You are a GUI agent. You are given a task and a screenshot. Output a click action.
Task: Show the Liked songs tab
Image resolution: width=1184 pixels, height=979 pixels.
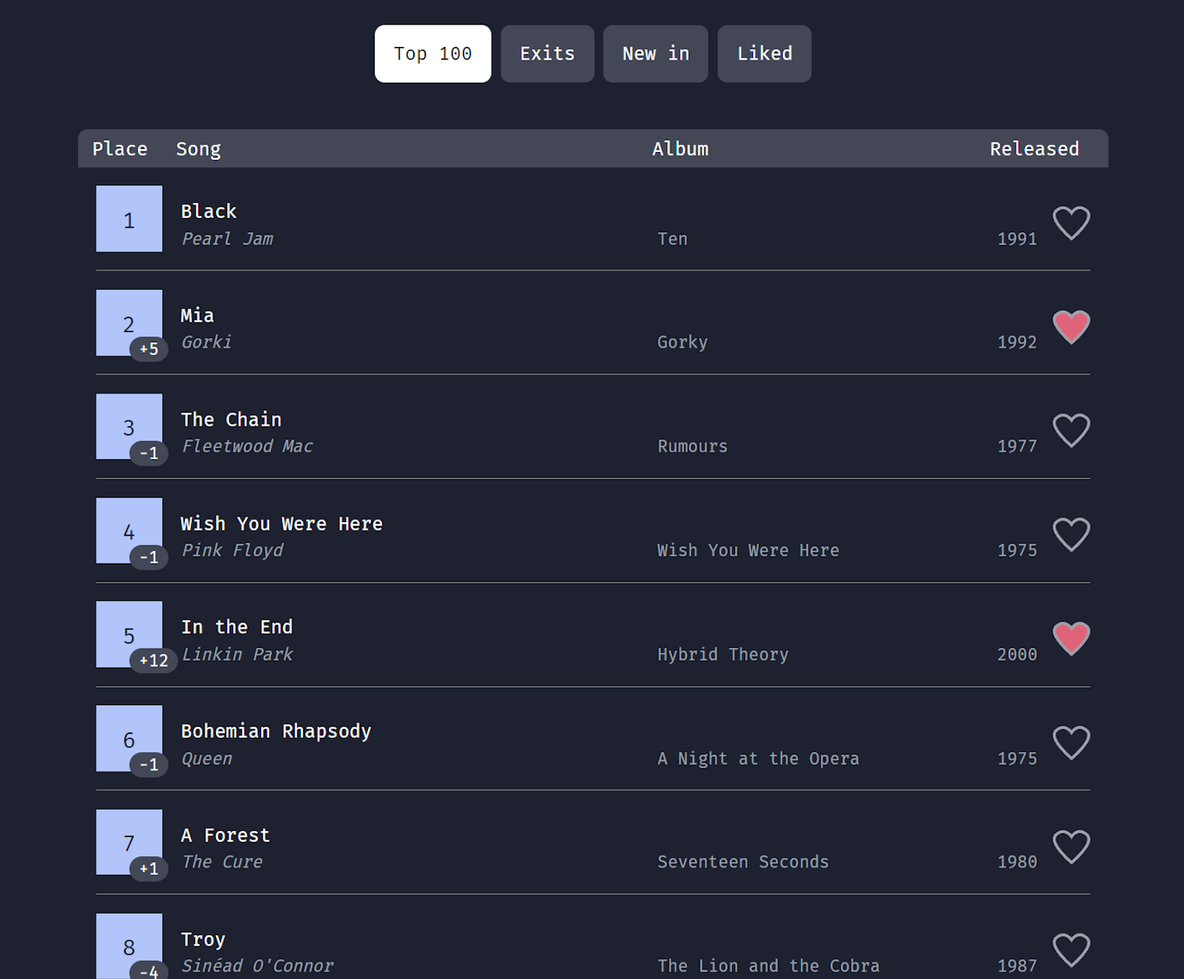[764, 53]
